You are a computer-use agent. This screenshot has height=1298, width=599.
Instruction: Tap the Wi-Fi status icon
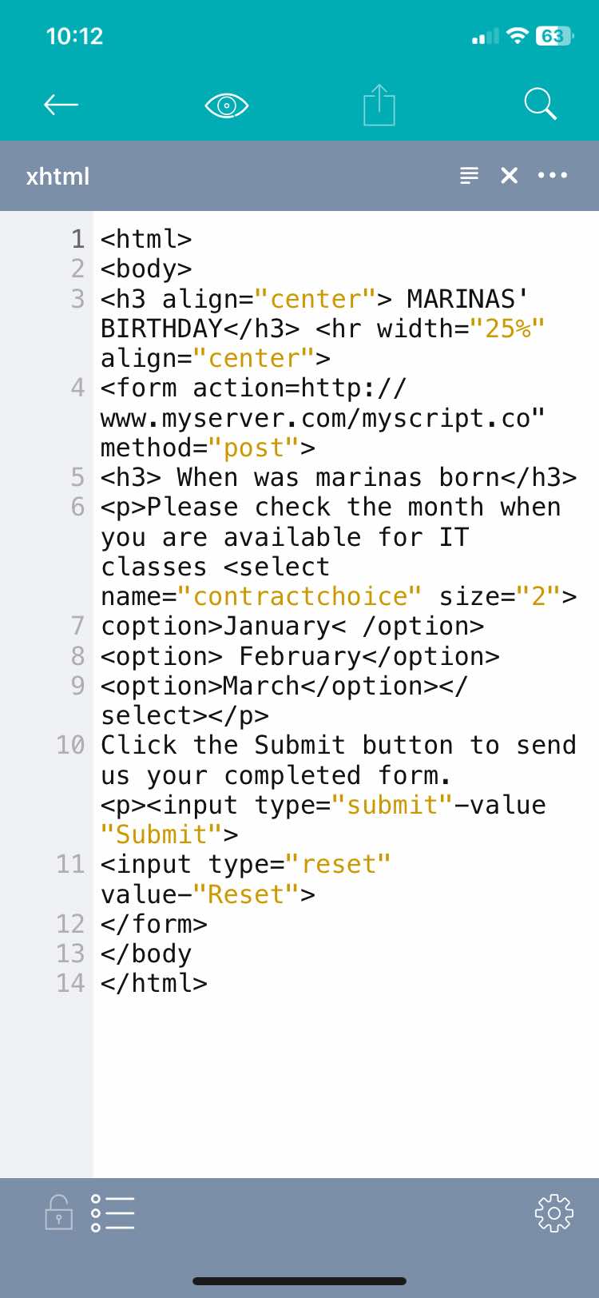tap(518, 36)
